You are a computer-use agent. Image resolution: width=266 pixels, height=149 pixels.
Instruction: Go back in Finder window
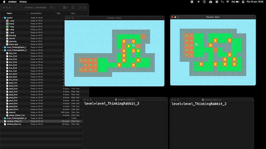(16, 7)
